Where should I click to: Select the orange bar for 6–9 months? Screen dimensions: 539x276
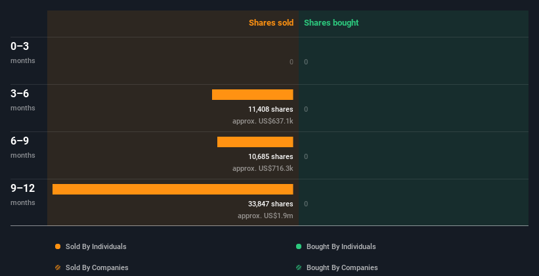[255, 142]
